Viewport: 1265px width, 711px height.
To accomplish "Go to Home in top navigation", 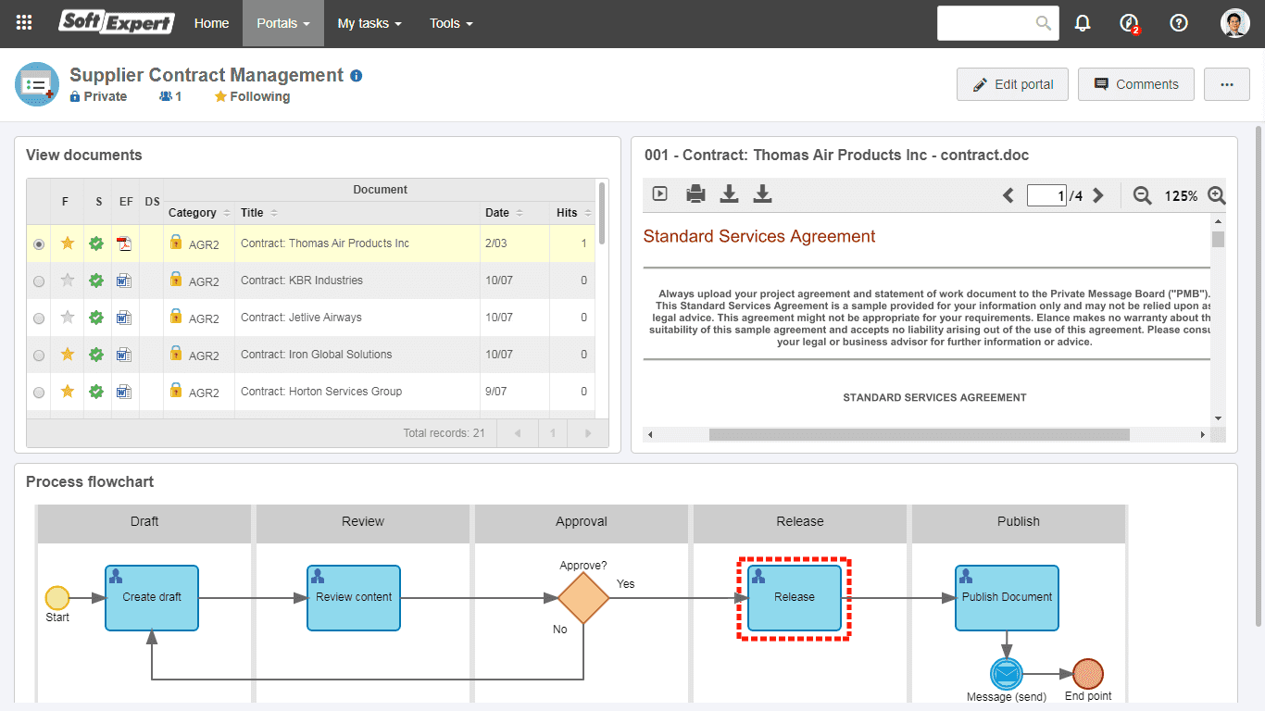I will (211, 23).
